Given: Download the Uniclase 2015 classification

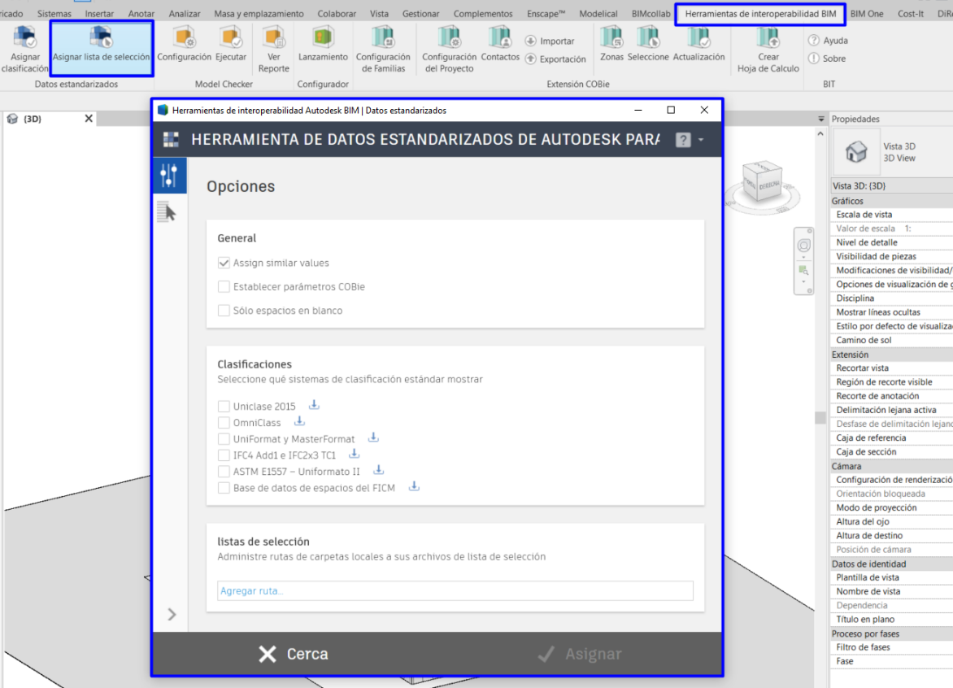Looking at the screenshot, I should [314, 405].
